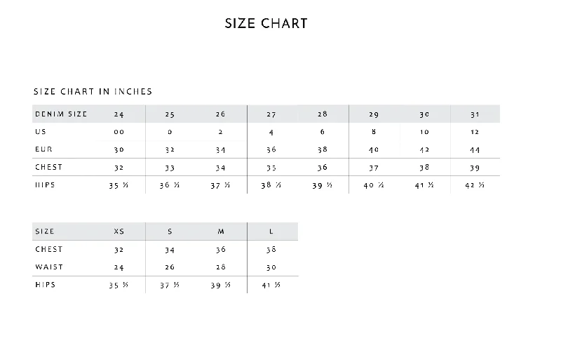Select denim size 27 header cell
Viewport: 561px width, 362px height.
[271, 114]
